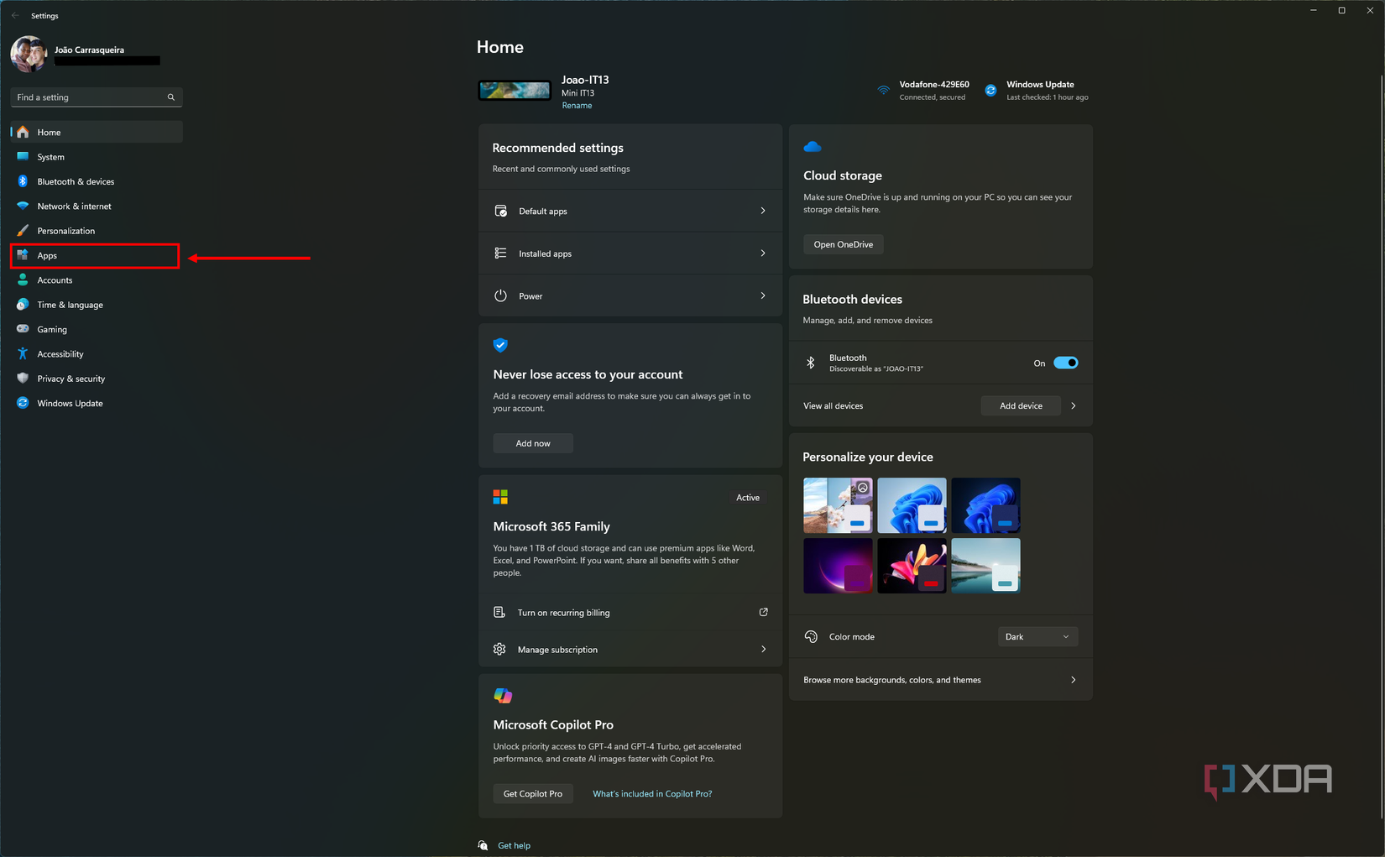Click the Apps sidebar icon
This screenshot has width=1385, height=857.
tap(23, 255)
